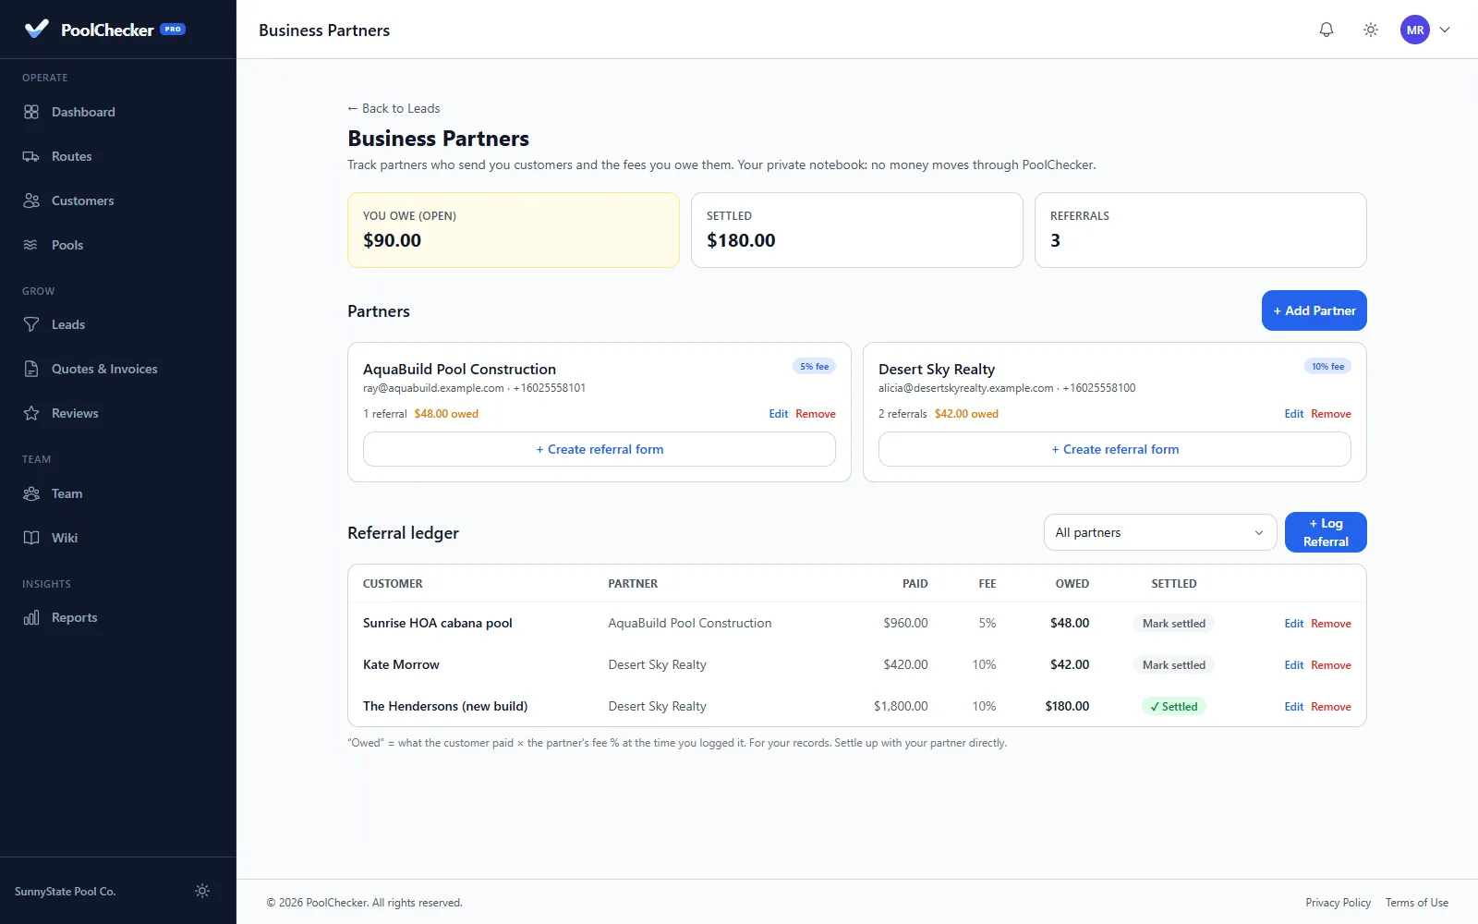Expand the account menu chevron

coord(1445,30)
